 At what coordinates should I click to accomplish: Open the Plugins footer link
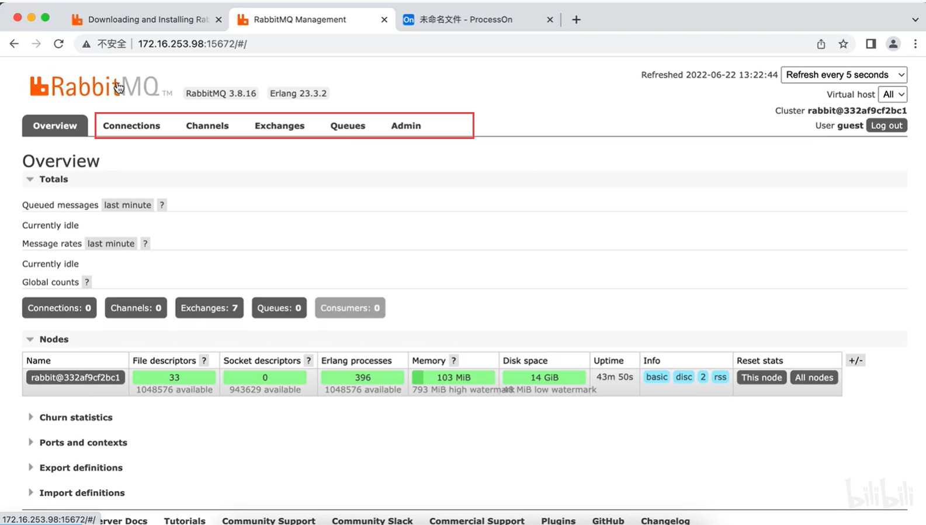tap(558, 520)
